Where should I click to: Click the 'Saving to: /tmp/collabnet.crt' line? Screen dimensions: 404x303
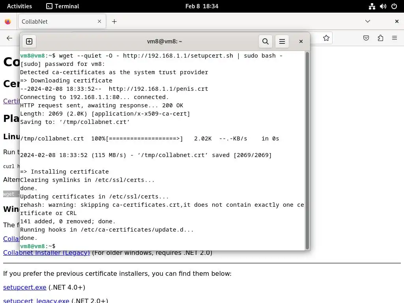click(75, 122)
